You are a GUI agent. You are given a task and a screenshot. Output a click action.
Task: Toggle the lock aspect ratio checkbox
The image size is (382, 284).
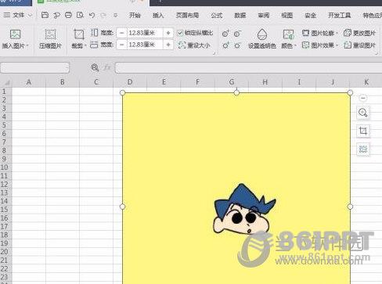click(180, 33)
